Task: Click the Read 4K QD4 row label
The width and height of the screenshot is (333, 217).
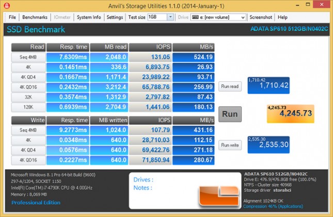Action: tap(28, 77)
